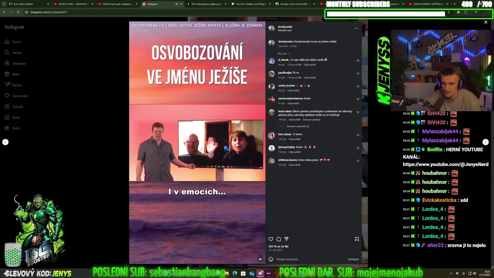Open Zprávy messages in sidebar
The width and height of the screenshot is (494, 278).
pos(13,85)
